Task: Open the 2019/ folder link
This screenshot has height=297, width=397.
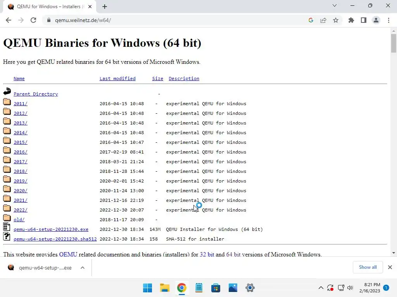Action: coord(21,181)
